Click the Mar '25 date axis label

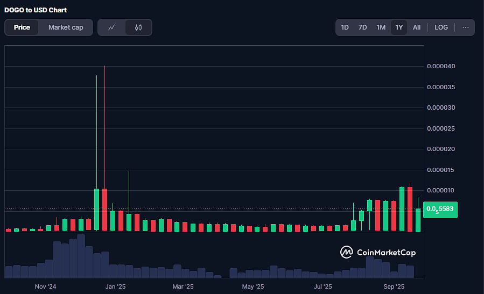pyautogui.click(x=183, y=286)
